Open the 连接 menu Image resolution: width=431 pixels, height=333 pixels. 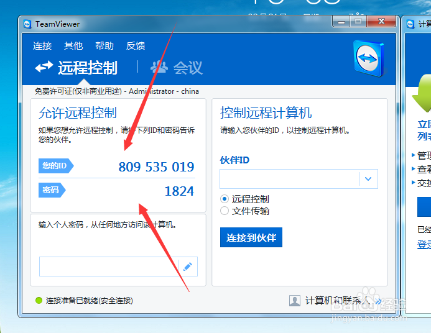point(42,45)
